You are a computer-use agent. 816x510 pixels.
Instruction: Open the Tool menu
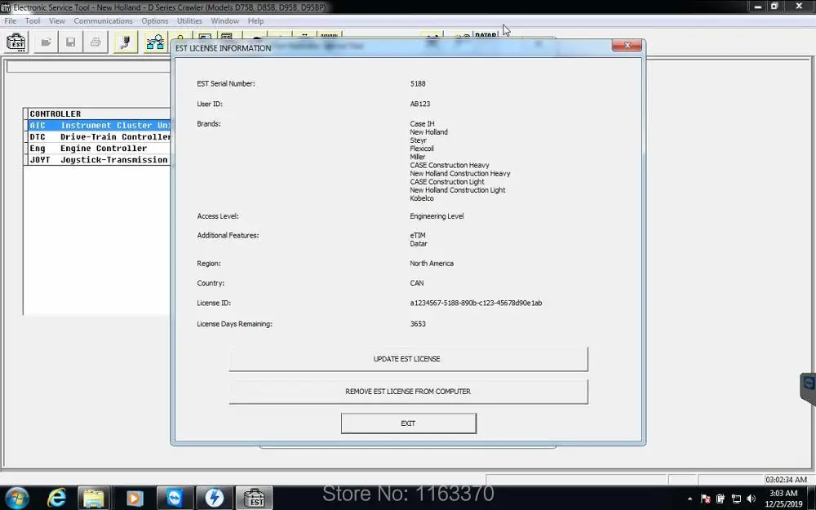point(33,21)
